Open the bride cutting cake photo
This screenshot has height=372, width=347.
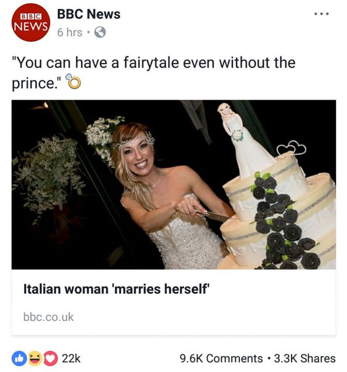click(174, 185)
